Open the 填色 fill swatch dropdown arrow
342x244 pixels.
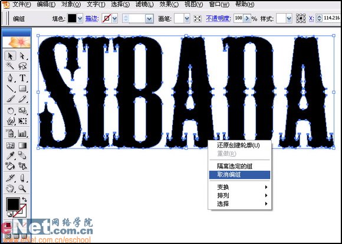[80, 19]
